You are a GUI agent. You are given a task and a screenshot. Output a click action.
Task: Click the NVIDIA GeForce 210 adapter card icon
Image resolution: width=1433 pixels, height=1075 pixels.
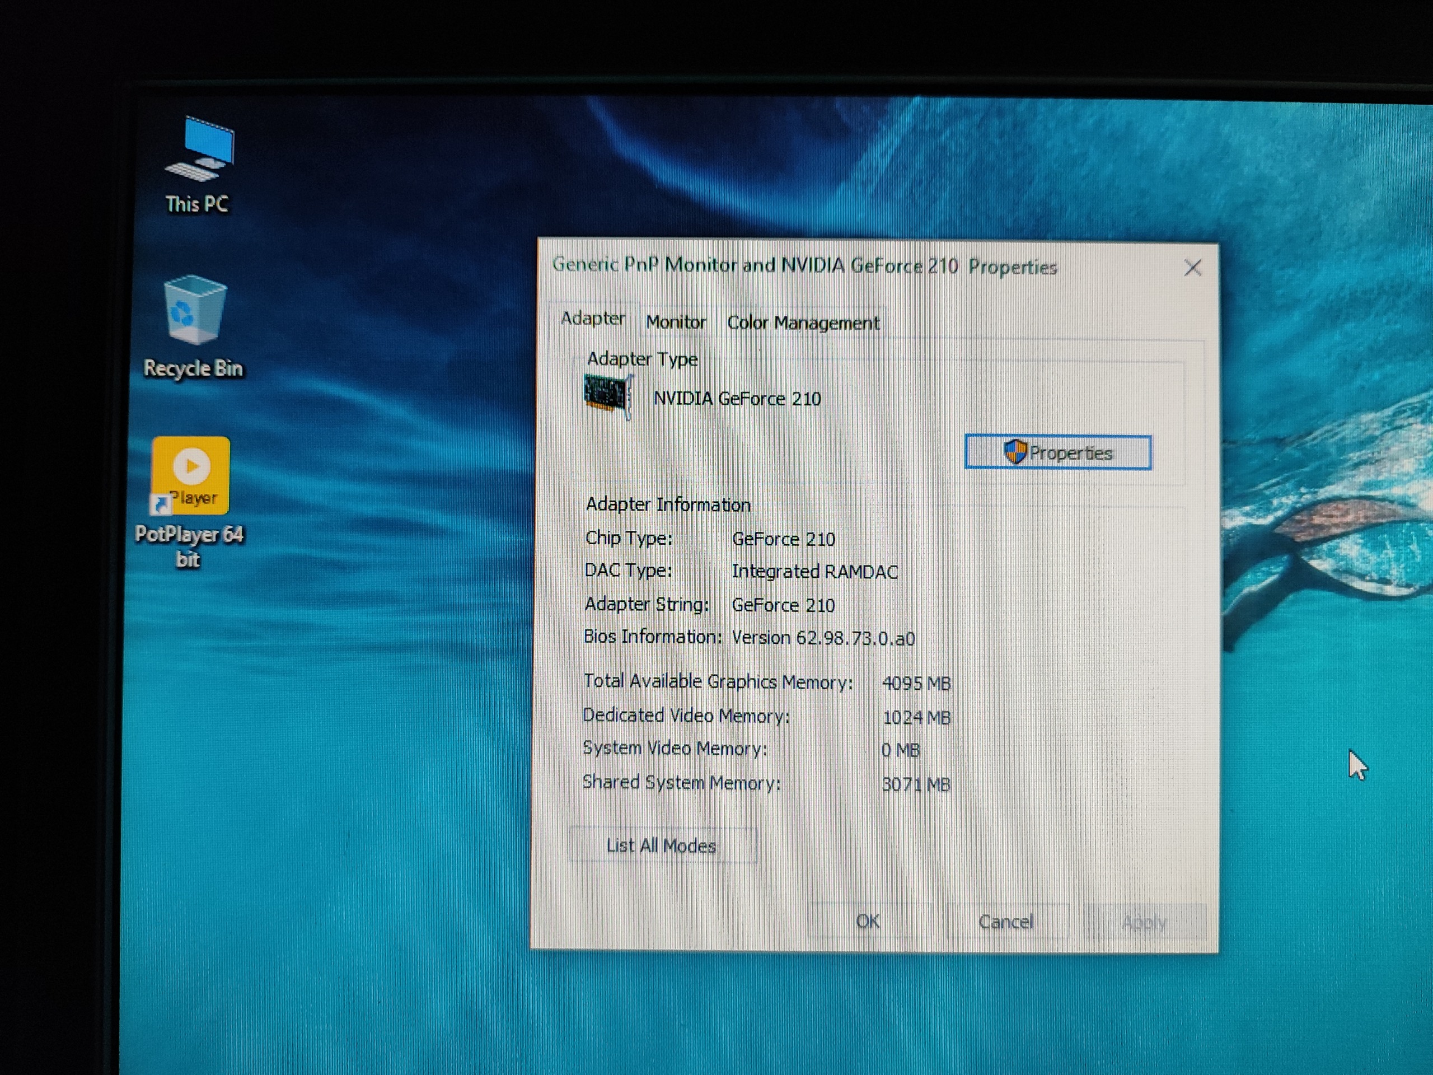coord(607,396)
